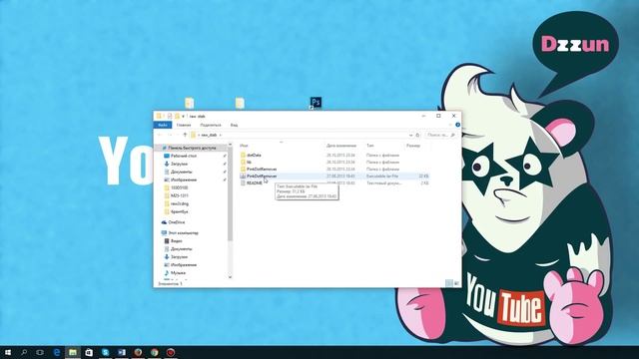Select OneDrive in navigation pane

tap(176, 222)
